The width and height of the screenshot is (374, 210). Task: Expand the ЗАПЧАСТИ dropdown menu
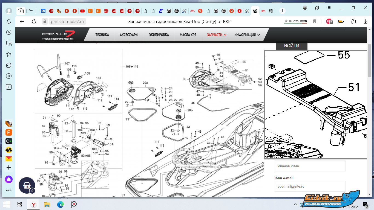(217, 35)
